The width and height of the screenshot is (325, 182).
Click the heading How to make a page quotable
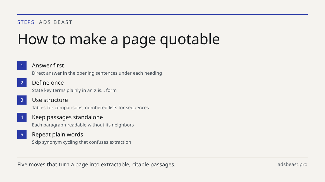[x=119, y=39]
